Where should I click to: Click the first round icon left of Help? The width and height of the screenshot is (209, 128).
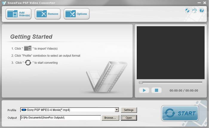(187, 10)
